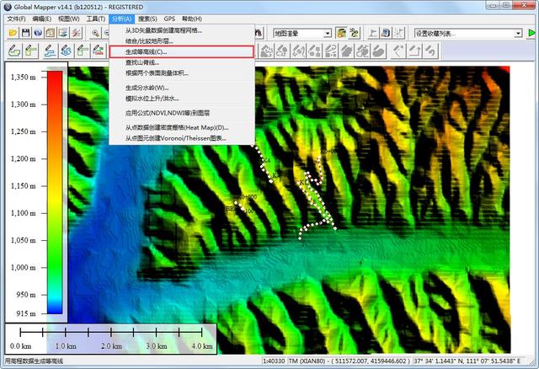Click the first grayed area-edit icon after the menu
Viewport: 539px width, 369px height.
pyautogui.click(x=266, y=51)
